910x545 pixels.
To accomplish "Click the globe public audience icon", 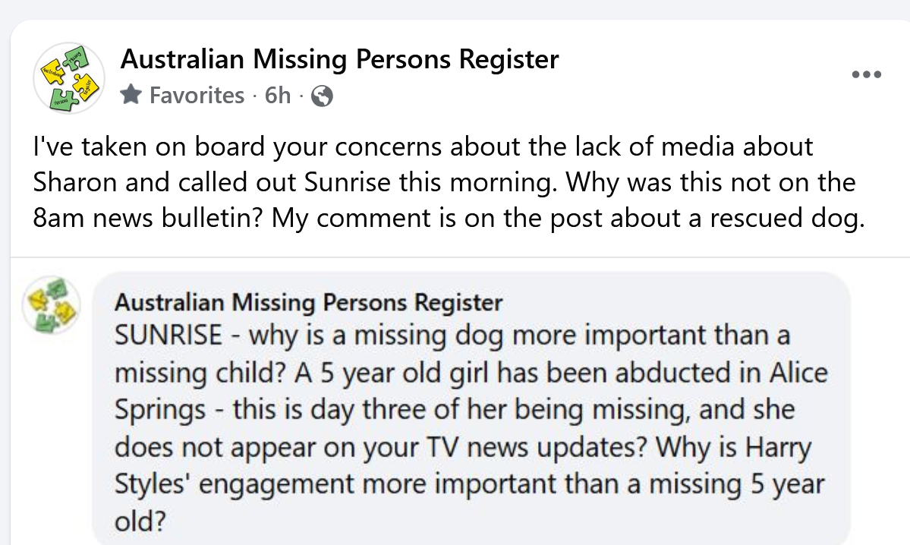I will [x=322, y=96].
